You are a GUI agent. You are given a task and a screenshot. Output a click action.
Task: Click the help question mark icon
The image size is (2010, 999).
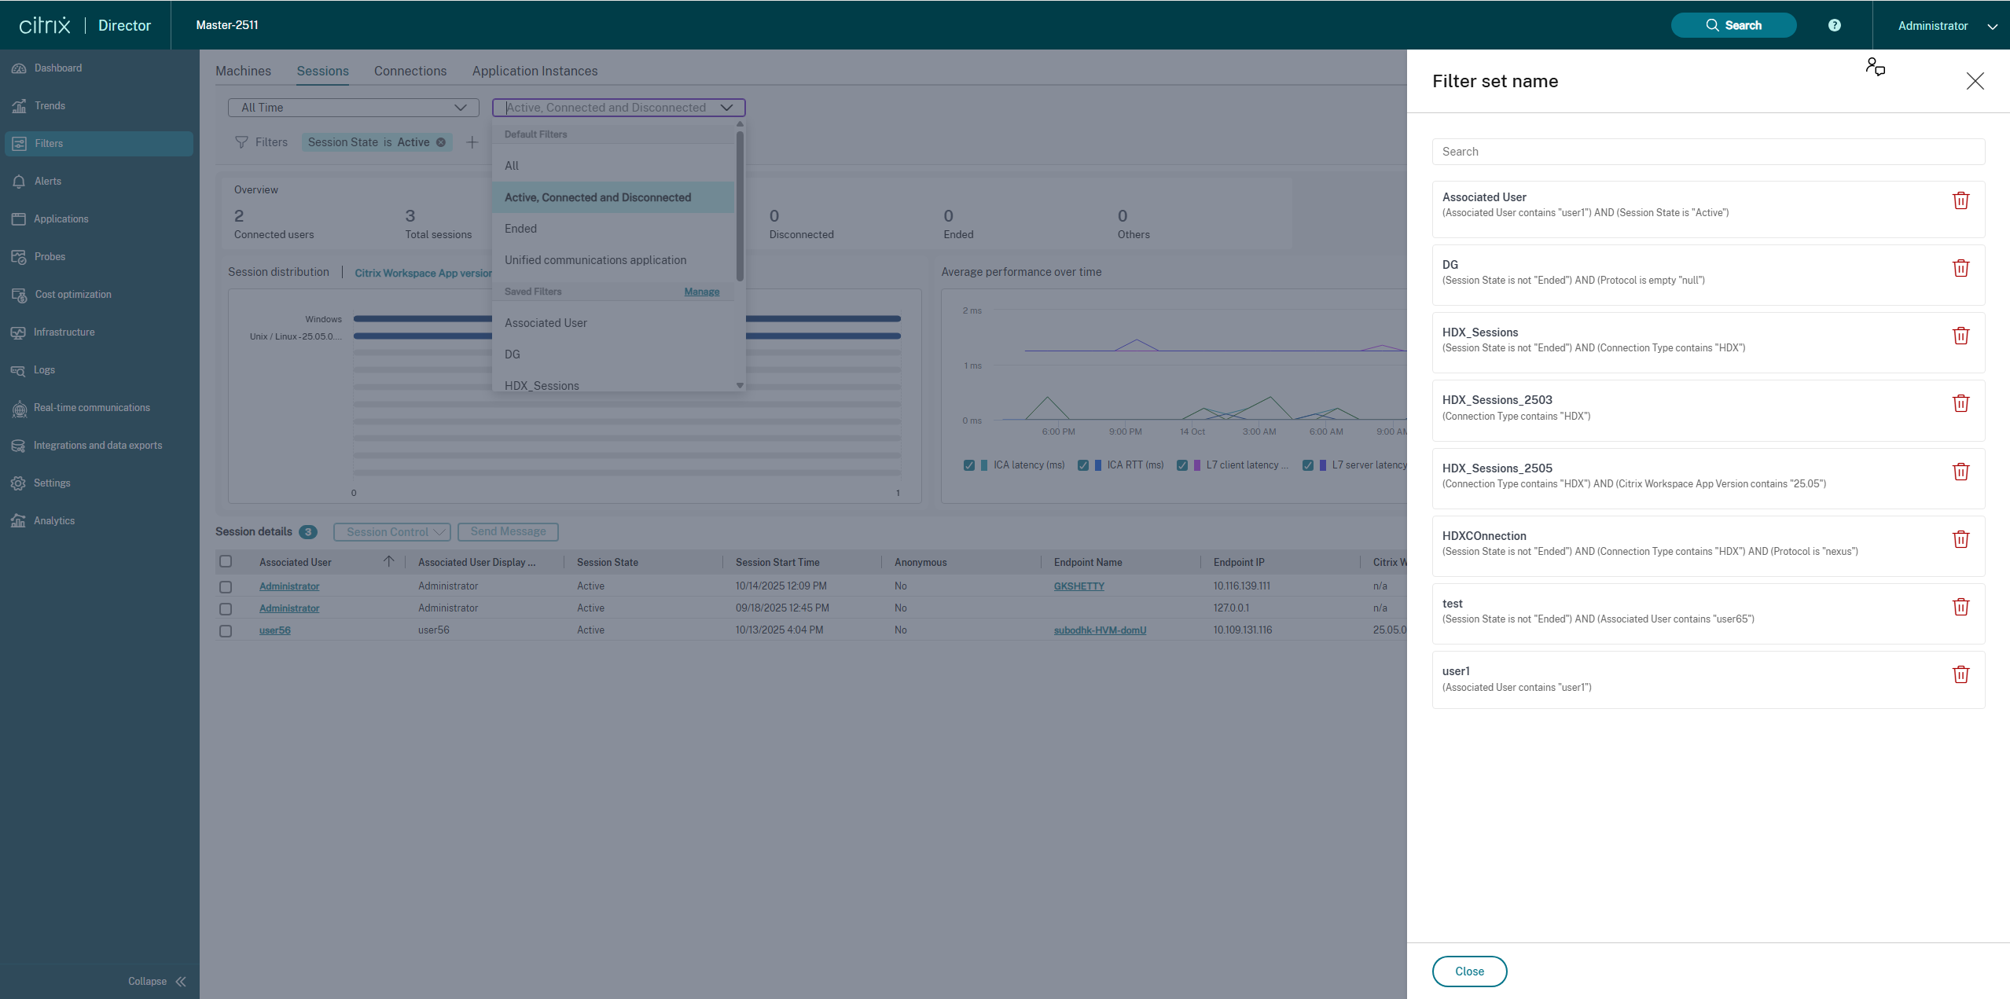[1834, 25]
